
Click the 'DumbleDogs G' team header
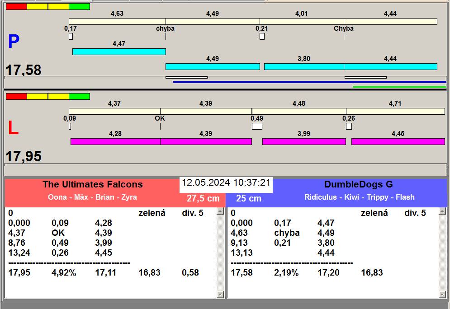[x=359, y=184]
